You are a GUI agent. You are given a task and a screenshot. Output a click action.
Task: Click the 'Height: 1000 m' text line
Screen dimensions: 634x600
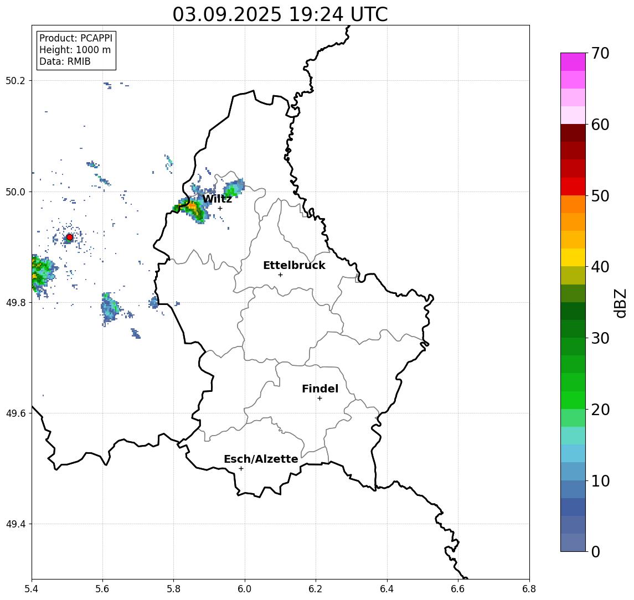pyautogui.click(x=75, y=50)
